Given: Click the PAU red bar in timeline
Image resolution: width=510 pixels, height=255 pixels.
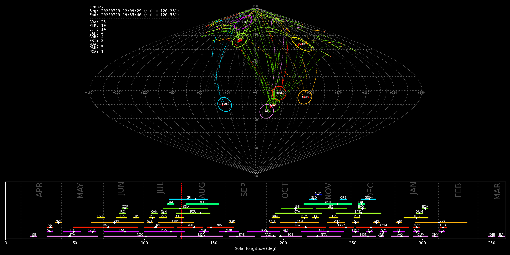Looking at the screenshot, I should (190, 227).
